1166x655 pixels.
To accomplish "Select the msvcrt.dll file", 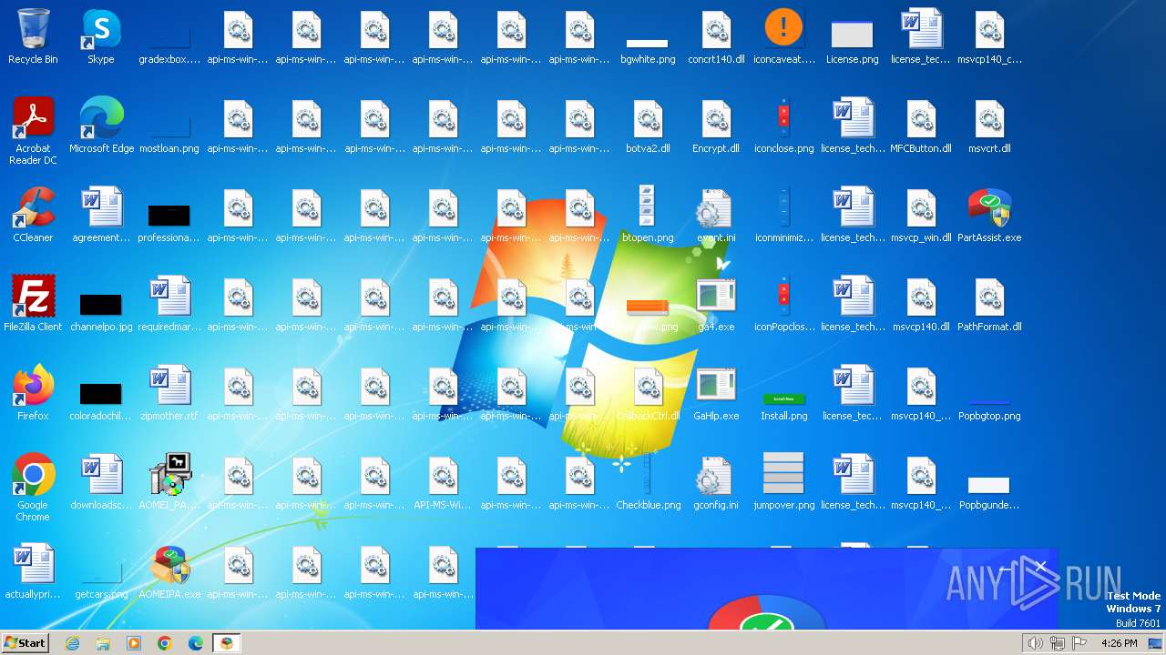I will click(x=989, y=126).
